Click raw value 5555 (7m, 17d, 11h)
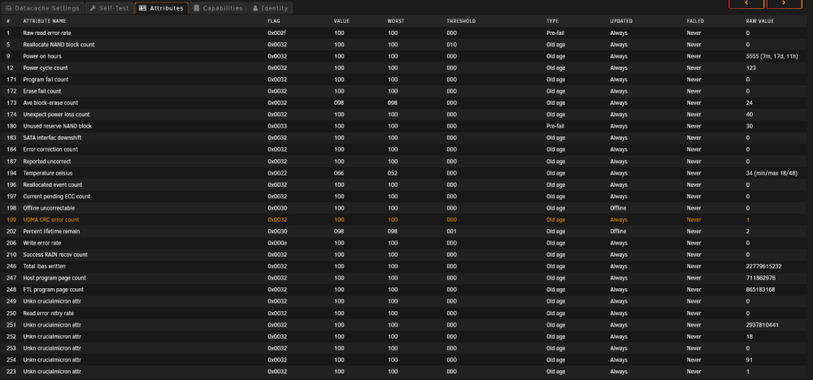Viewport: 813px width, 380px height. [x=772, y=56]
